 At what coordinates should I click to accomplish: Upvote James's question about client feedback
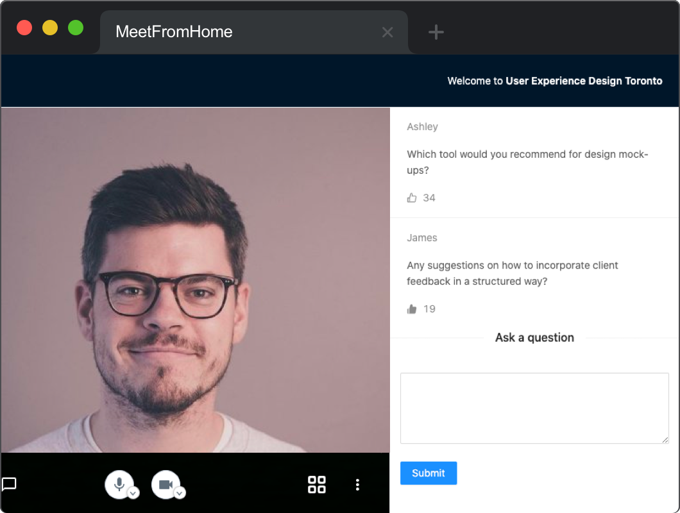pyautogui.click(x=412, y=308)
